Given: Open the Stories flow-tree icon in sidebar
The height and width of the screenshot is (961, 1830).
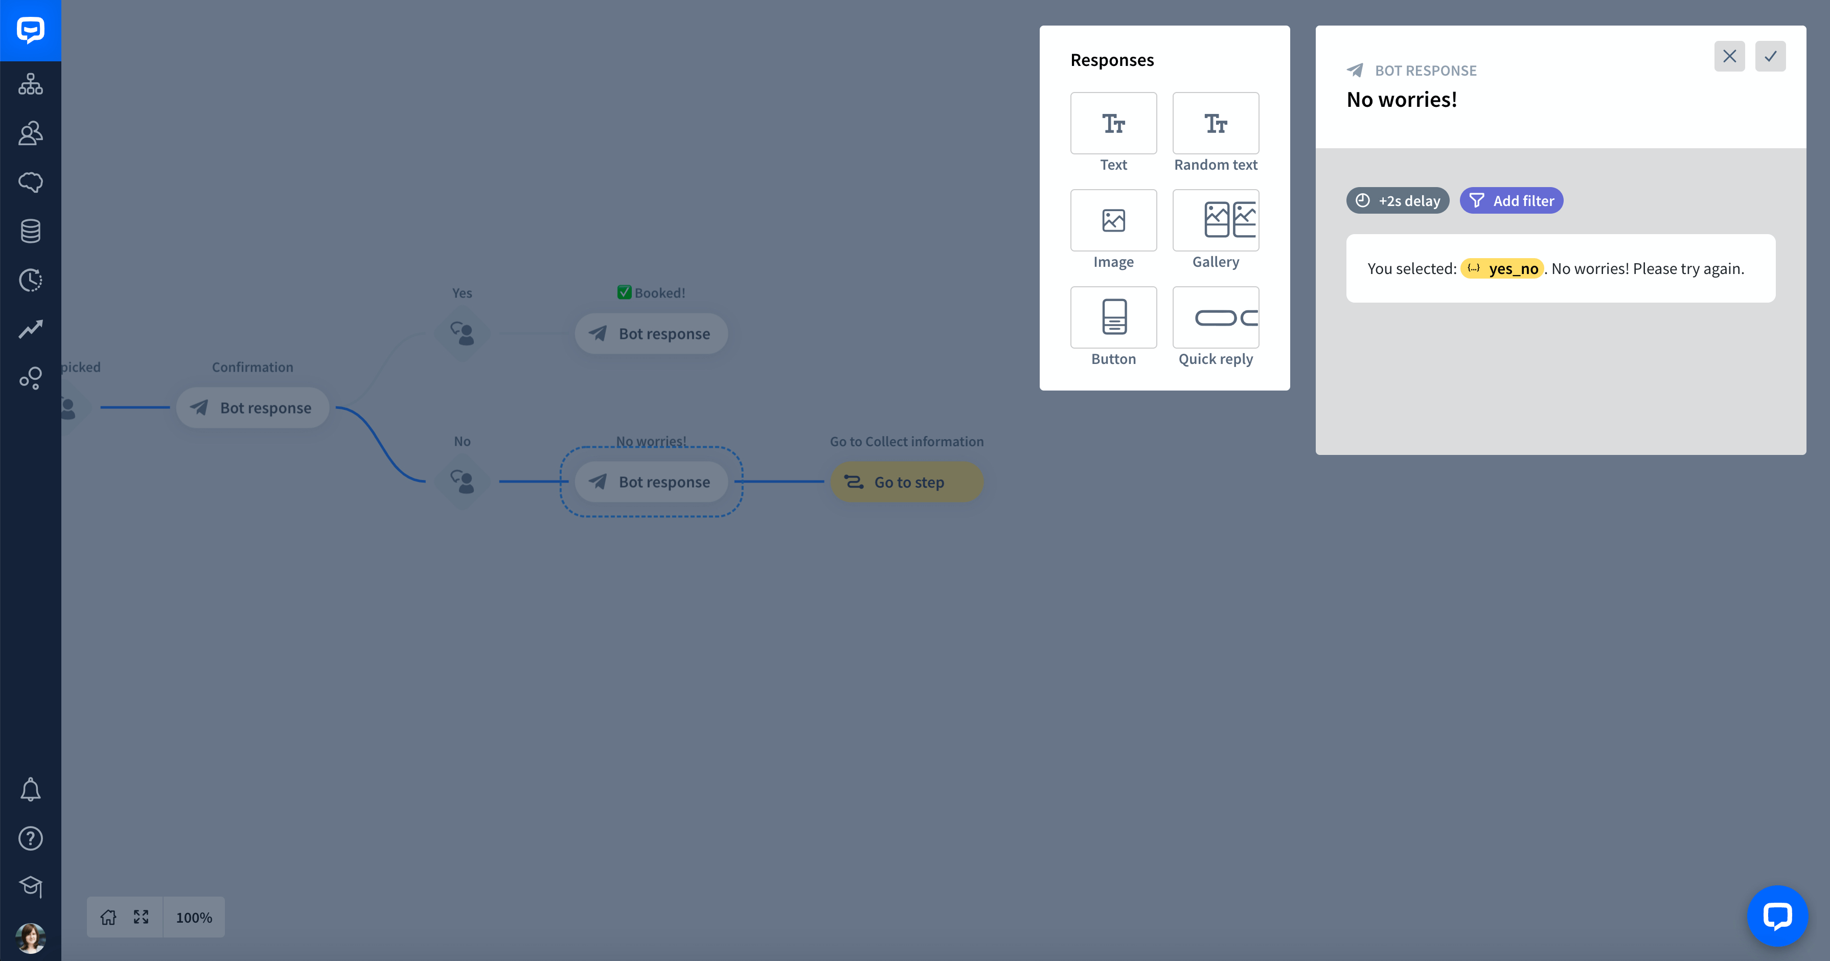Looking at the screenshot, I should 31,84.
